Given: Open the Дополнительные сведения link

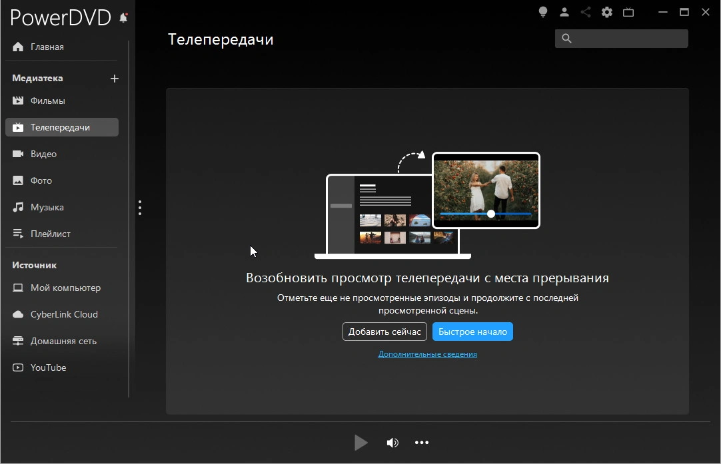Looking at the screenshot, I should click(x=427, y=354).
